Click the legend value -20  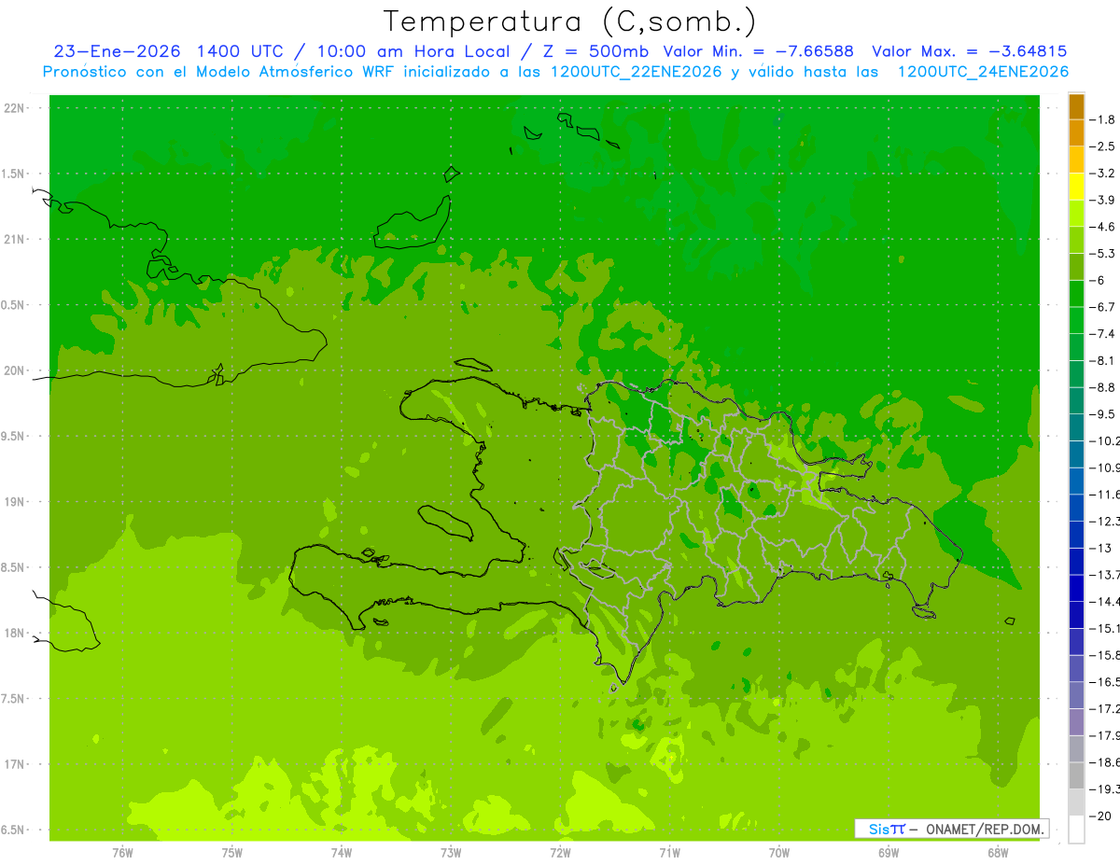pos(1100,816)
